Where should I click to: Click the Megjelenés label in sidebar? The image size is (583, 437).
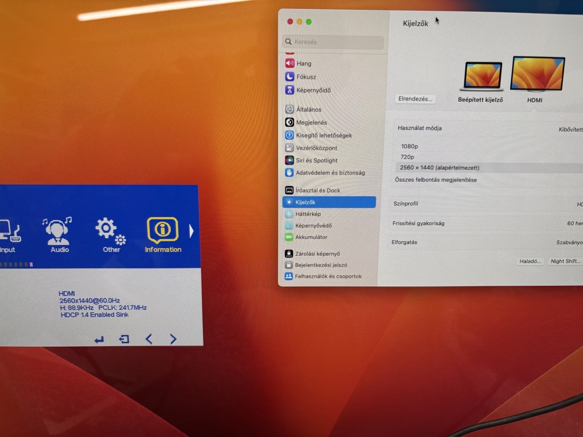coord(311,123)
